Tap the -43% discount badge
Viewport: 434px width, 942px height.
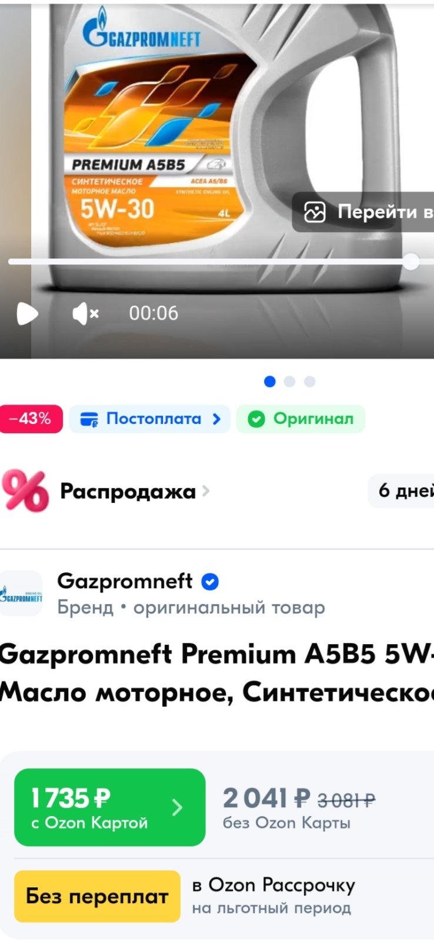[31, 419]
